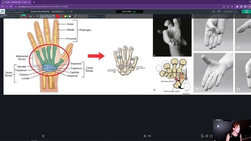Screen dimensions: 251x141
Task: Click the save icon right of the download icon
Action: (x=71, y=11)
